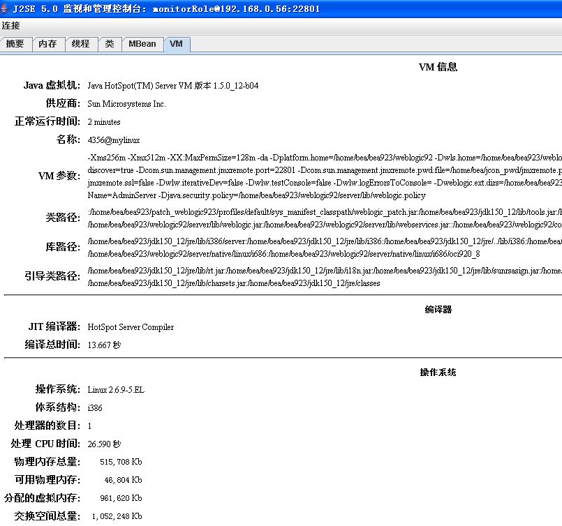Click the "分配的虚拟内存:" label

click(x=43, y=498)
